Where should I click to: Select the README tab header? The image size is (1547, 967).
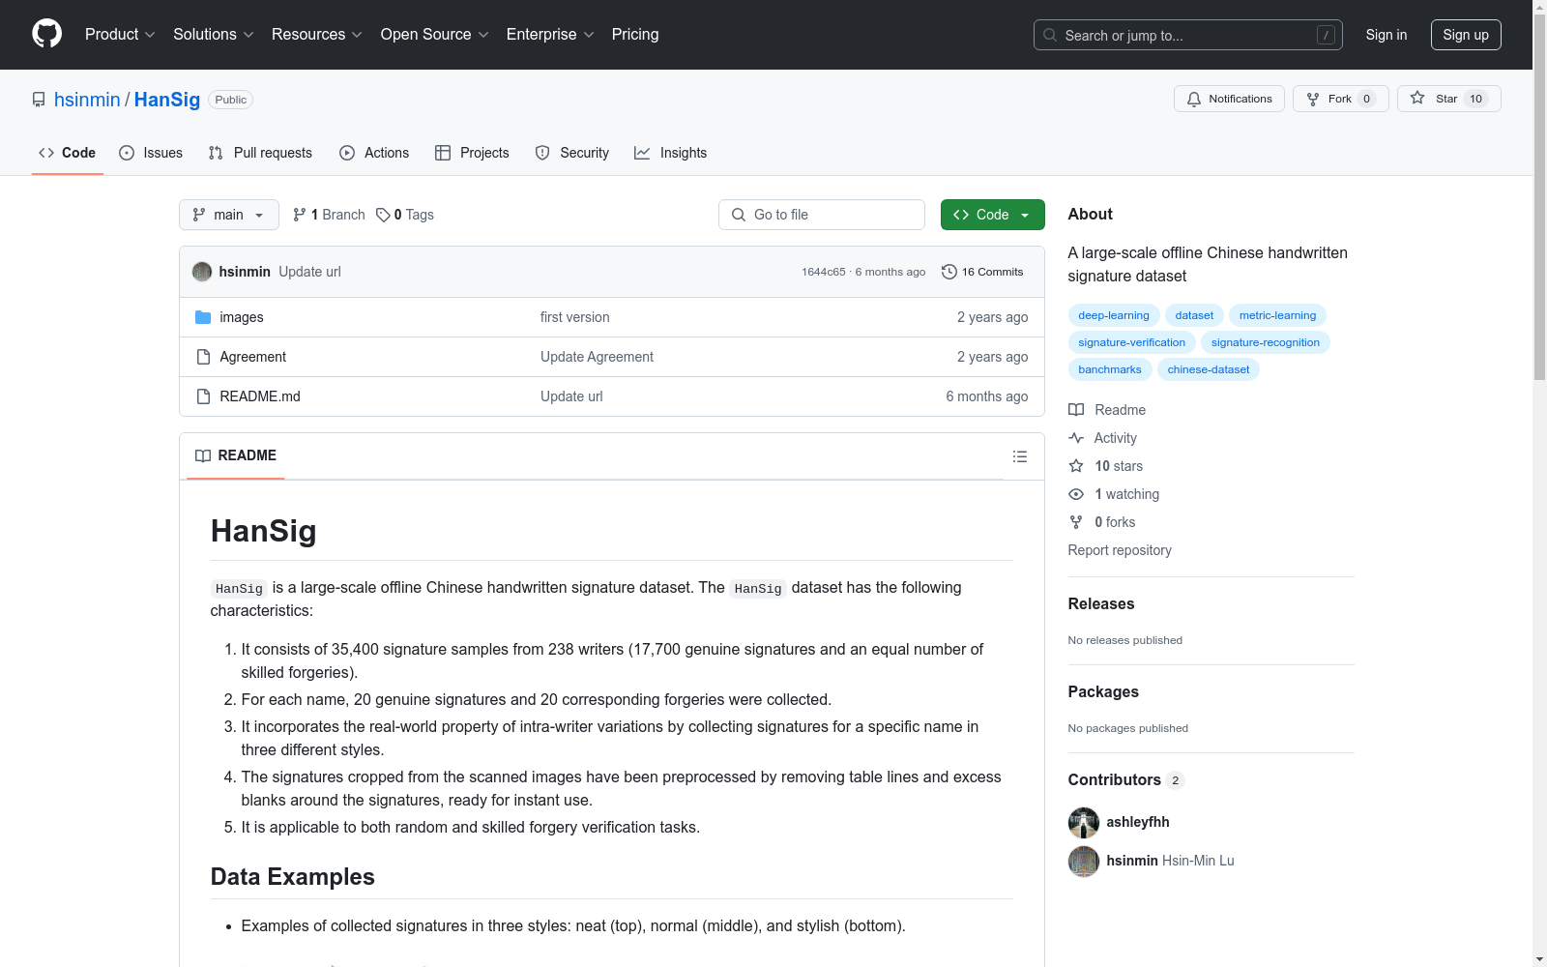236,455
